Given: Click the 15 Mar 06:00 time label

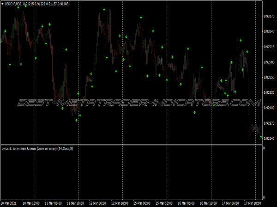Looking at the screenshot, I should pyautogui.click(x=142, y=203).
